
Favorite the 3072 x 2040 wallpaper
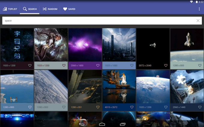tap(166, 65)
